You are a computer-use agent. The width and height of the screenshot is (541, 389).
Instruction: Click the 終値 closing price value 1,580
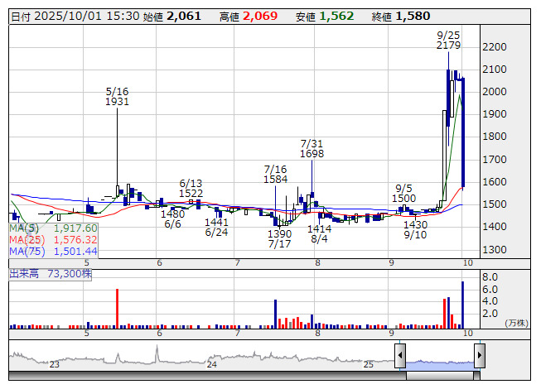413,16
